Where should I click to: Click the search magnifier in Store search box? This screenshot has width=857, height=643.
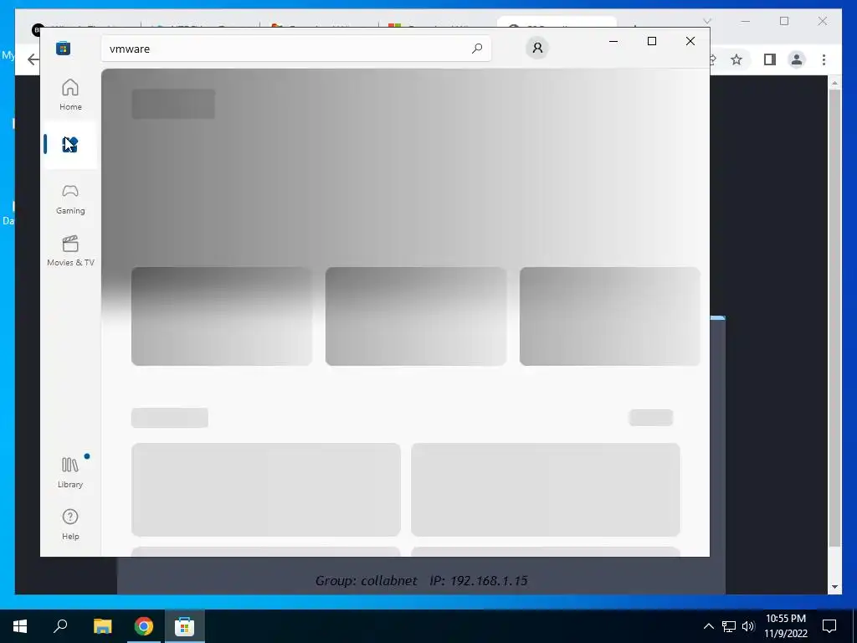pyautogui.click(x=476, y=49)
